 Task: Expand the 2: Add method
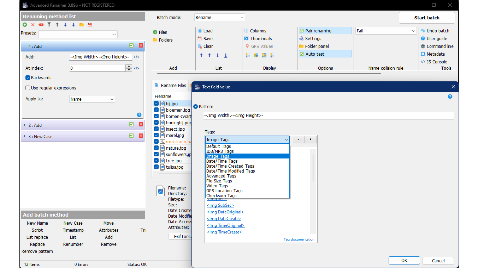pyautogui.click(x=24, y=125)
